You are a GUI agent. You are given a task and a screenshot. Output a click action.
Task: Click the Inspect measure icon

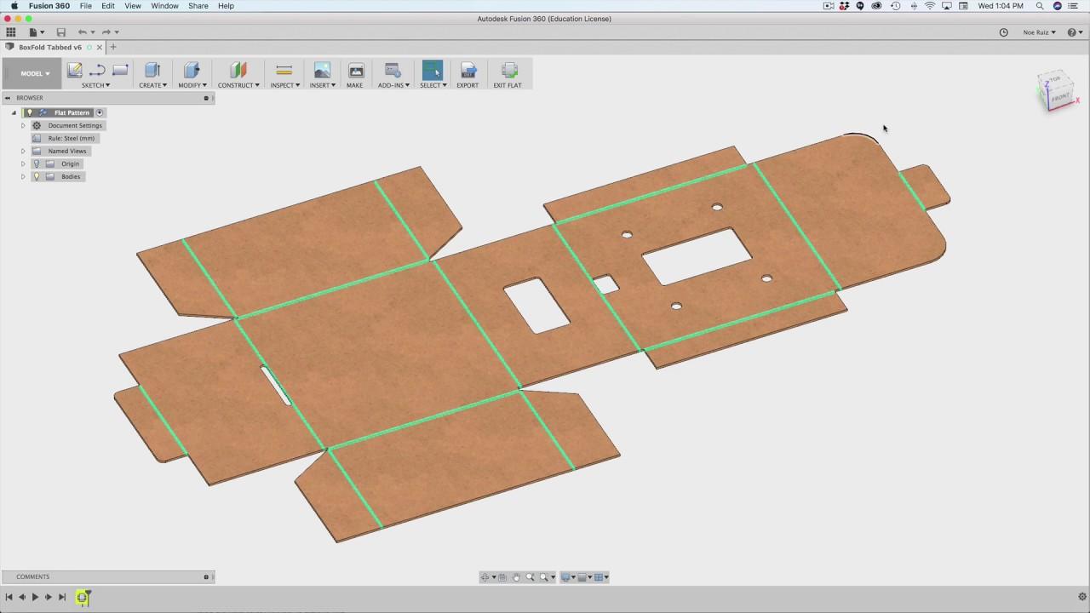[284, 70]
